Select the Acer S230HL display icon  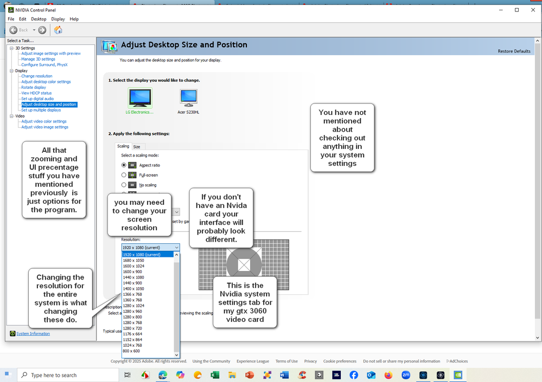pyautogui.click(x=188, y=99)
